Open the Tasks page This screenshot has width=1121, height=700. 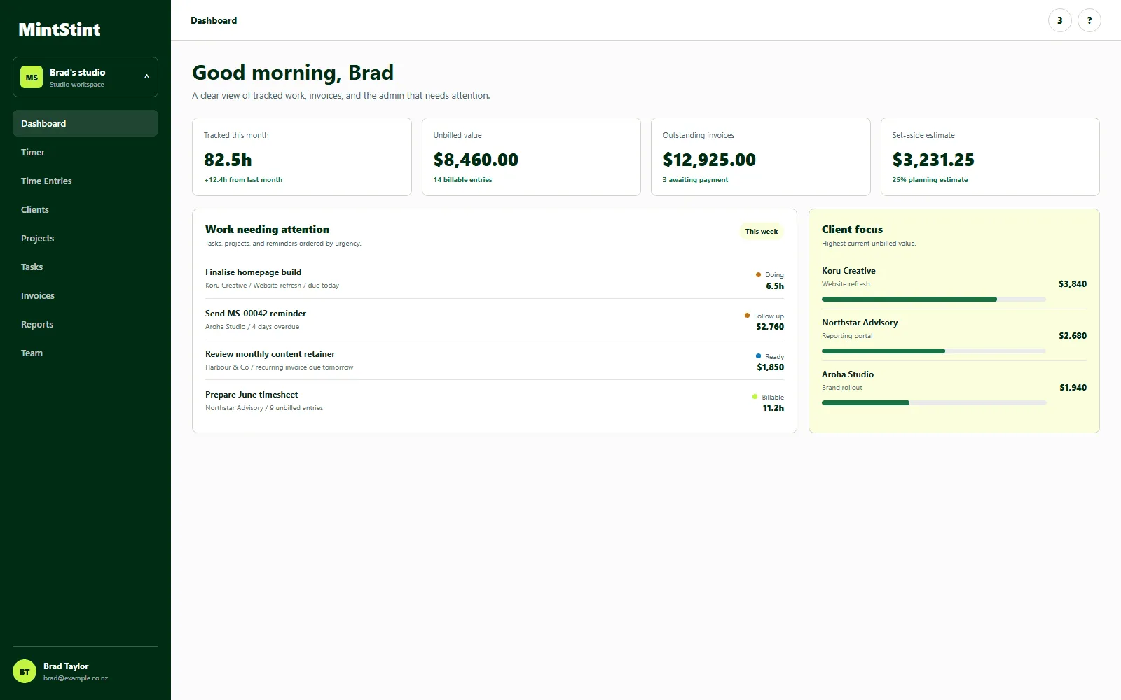pos(85,267)
